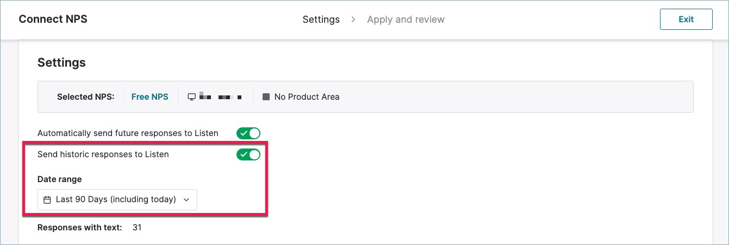The image size is (729, 245).
Task: Click the gray product area square icon
Action: click(266, 96)
